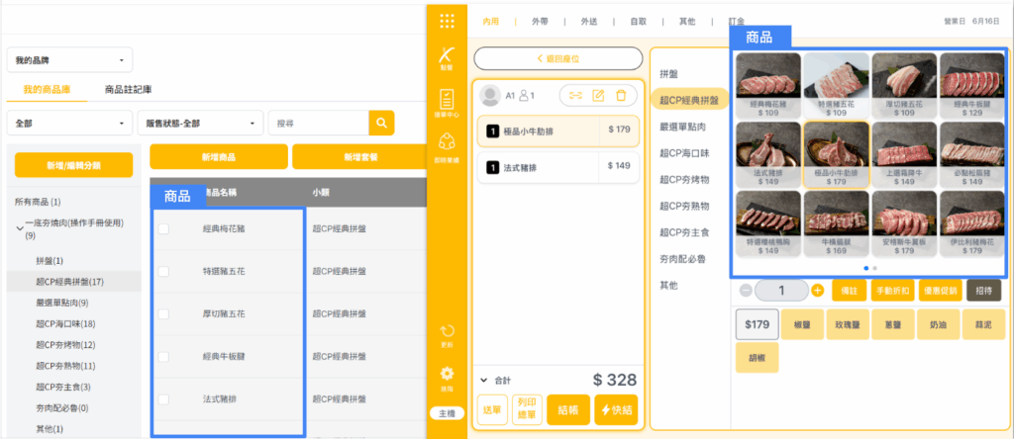The height and width of the screenshot is (439, 1014).
Task: Open the 接單中心 clipboard icon in sidebar
Action: [x=448, y=103]
